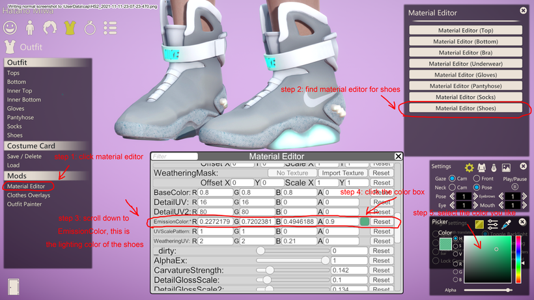534x300 pixels.
Task: Open the Accessories ring icon
Action: pyautogui.click(x=90, y=28)
